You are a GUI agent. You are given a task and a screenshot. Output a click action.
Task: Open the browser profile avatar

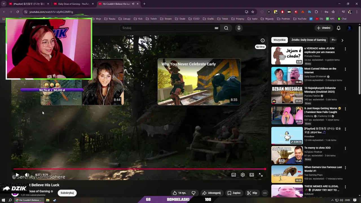coord(350,12)
